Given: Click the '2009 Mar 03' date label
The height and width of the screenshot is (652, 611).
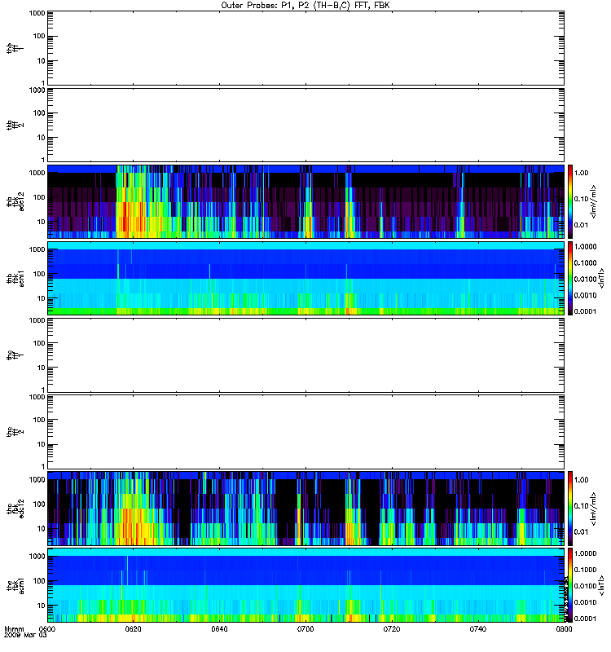Looking at the screenshot, I should (25, 636).
